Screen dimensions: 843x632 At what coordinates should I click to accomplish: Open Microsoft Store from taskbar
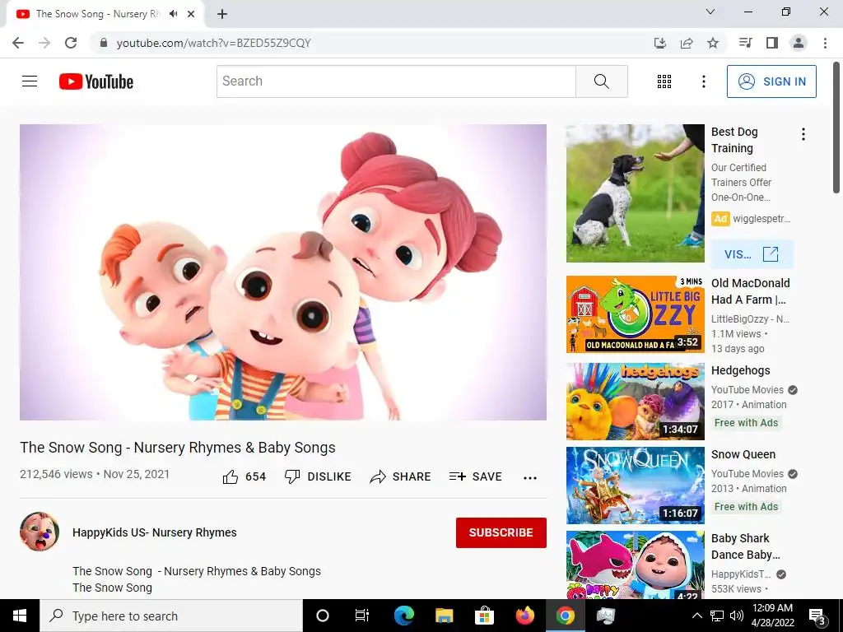click(x=484, y=616)
